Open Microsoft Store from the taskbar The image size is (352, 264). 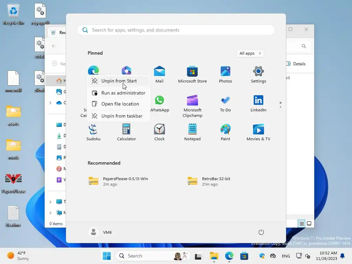click(x=244, y=256)
